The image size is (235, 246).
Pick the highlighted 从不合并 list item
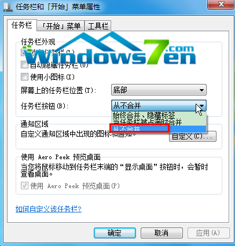point(159,128)
